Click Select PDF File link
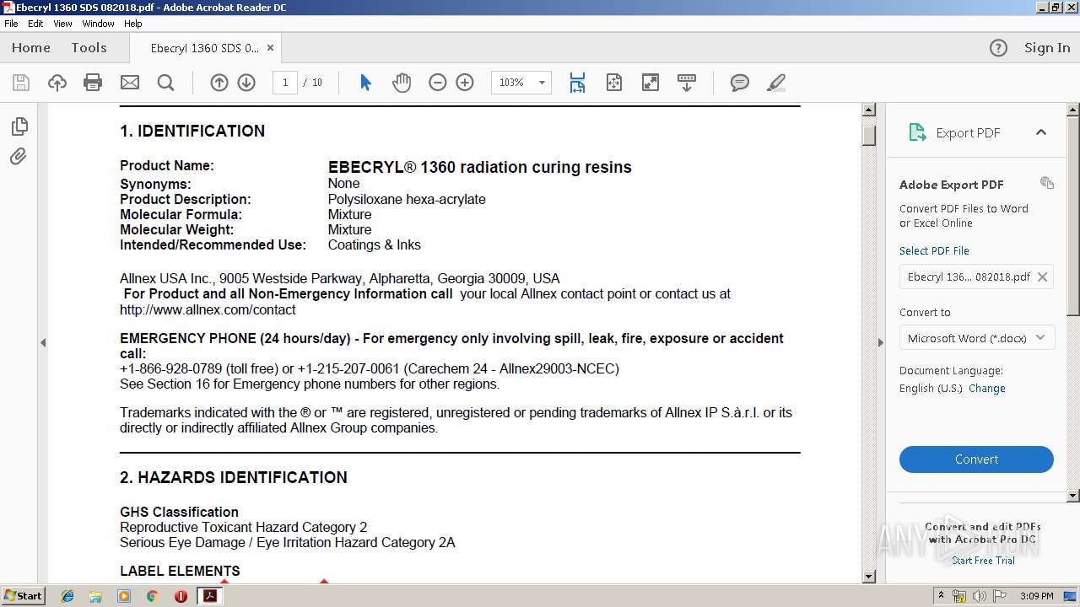The height and width of the screenshot is (607, 1080). (934, 250)
